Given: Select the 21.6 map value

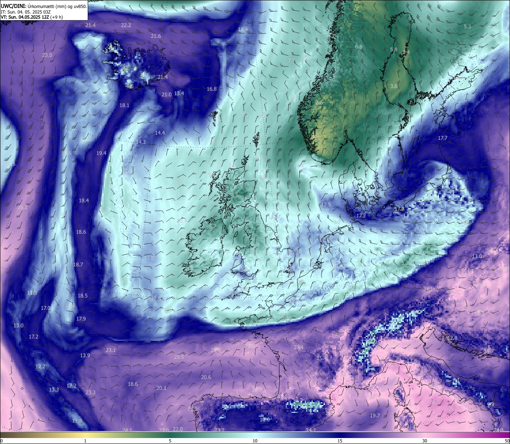Looking at the screenshot, I should click(156, 36).
